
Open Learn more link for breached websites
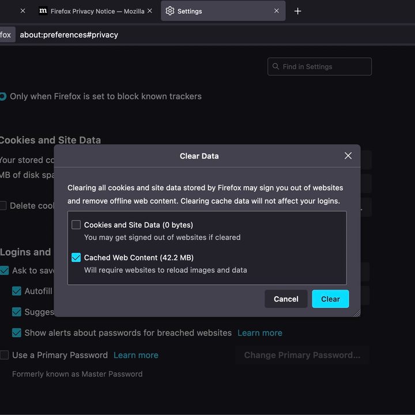[259, 333]
